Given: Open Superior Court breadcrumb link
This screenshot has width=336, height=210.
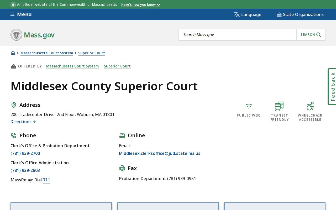Looking at the screenshot, I should coord(92,53).
